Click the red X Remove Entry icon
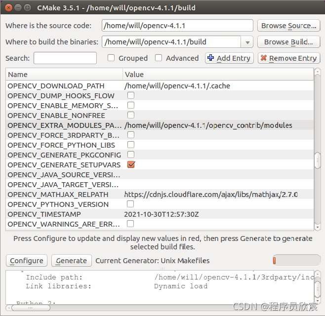The image size is (325, 316). (x=264, y=58)
